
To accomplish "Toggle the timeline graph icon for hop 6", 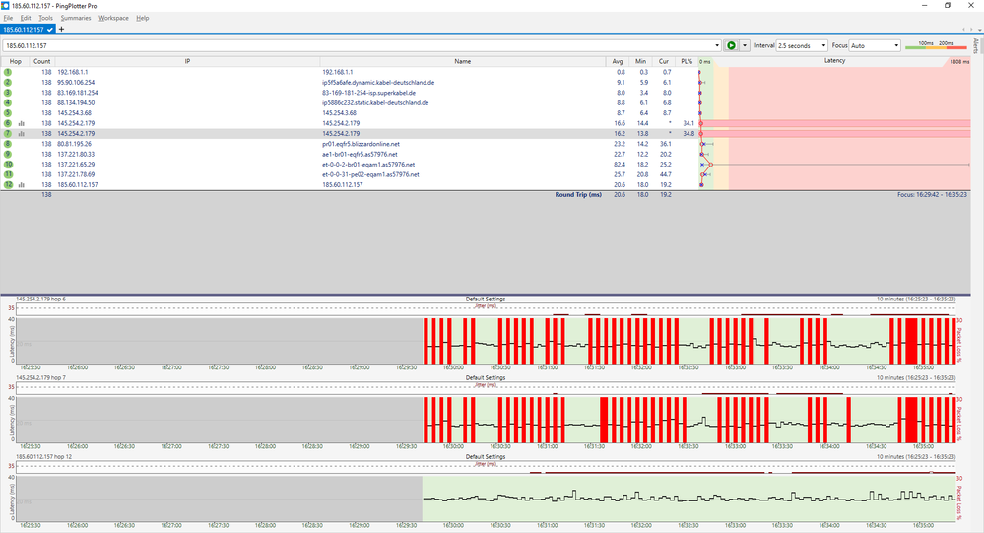I will (x=21, y=123).
